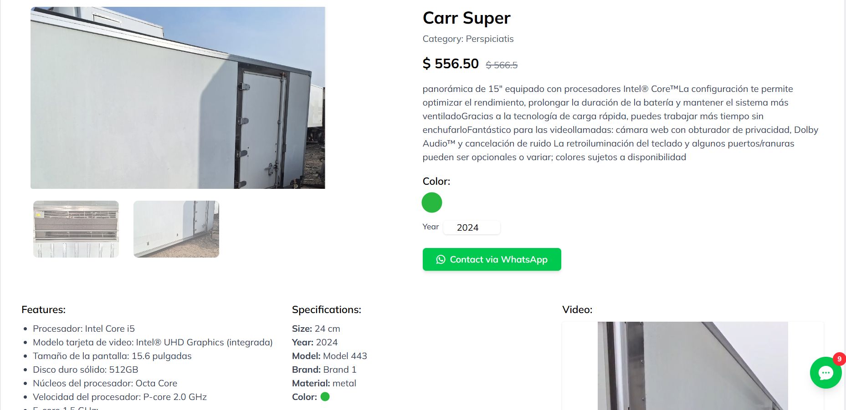Open the Perspiciatis category link
Viewport: 846px width, 410px height.
tap(489, 39)
